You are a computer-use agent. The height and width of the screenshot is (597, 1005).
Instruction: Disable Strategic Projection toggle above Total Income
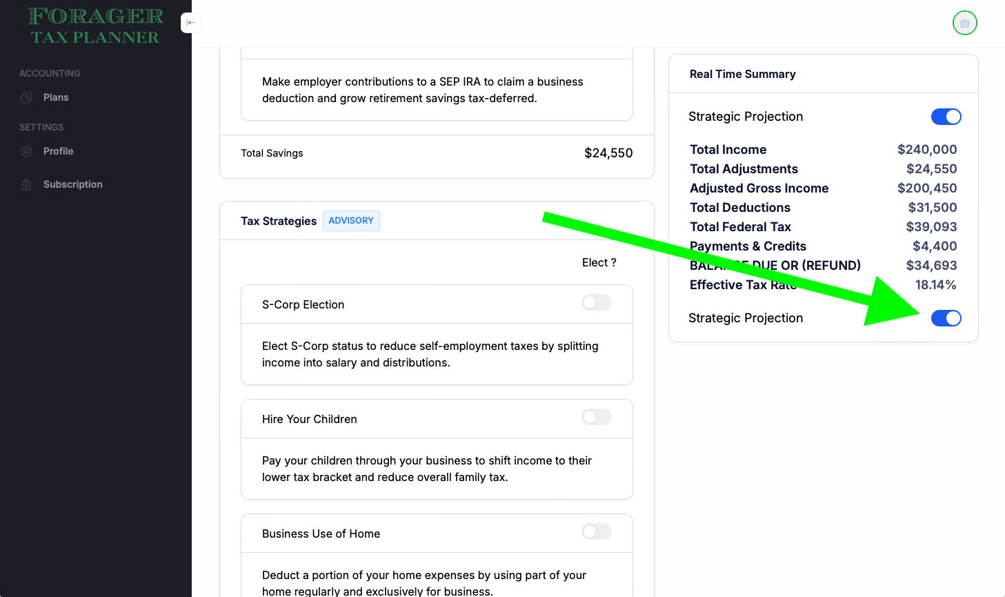point(946,117)
